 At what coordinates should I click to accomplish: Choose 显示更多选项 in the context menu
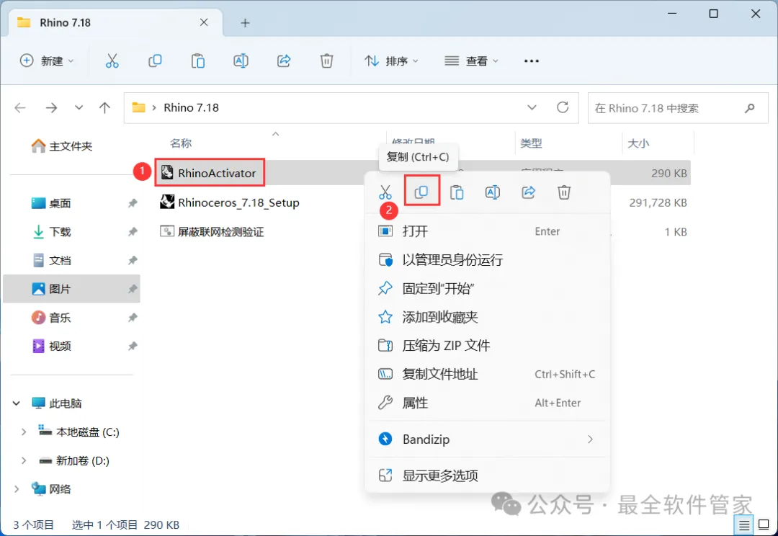tap(487, 475)
